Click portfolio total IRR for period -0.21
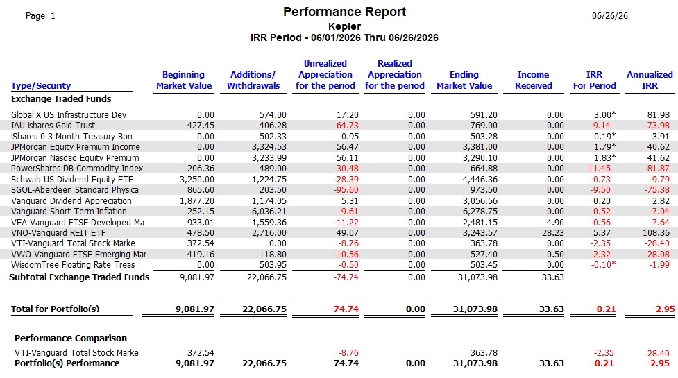Screen dimensions: 678x378 603,309
